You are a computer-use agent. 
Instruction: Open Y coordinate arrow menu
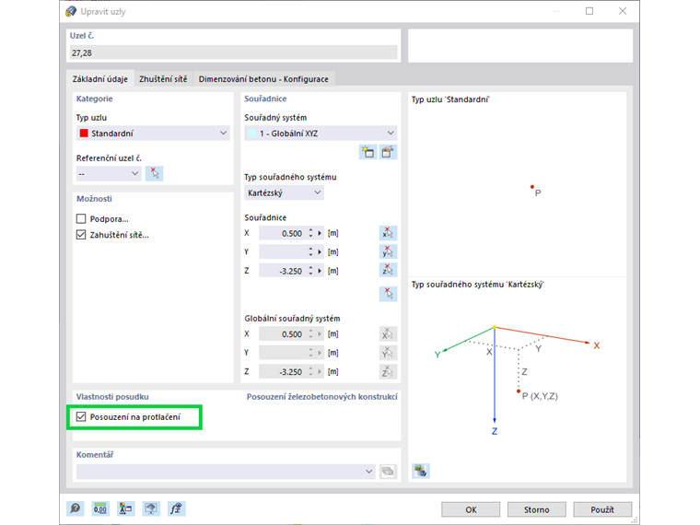pos(320,251)
